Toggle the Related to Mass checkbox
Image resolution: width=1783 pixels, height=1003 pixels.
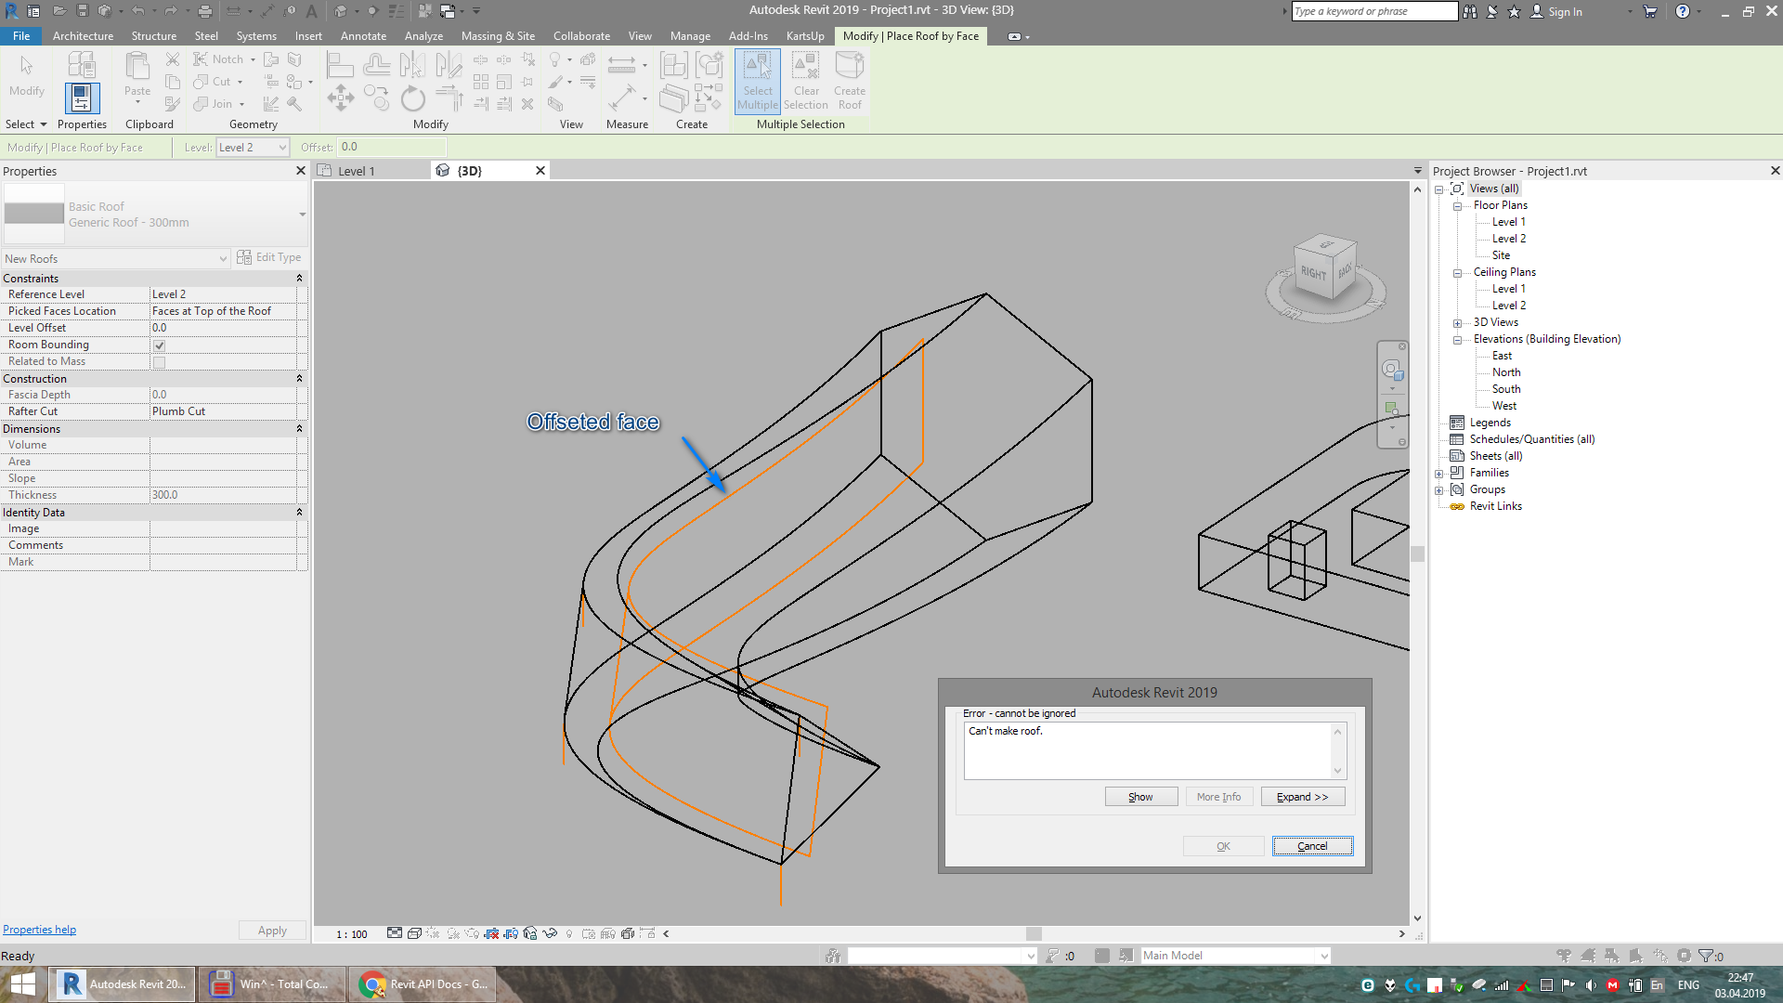[160, 362]
